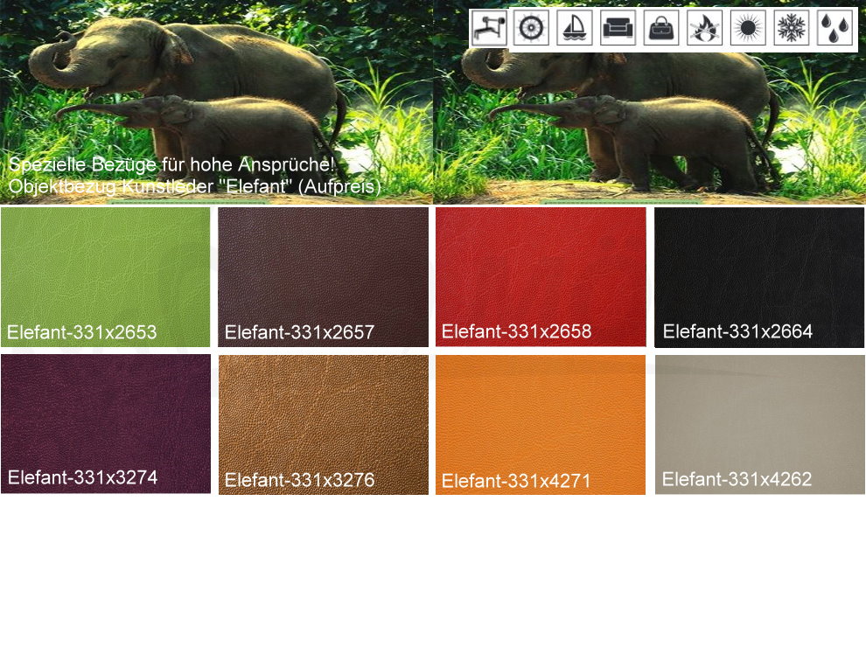Click the water drops icon

click(835, 28)
